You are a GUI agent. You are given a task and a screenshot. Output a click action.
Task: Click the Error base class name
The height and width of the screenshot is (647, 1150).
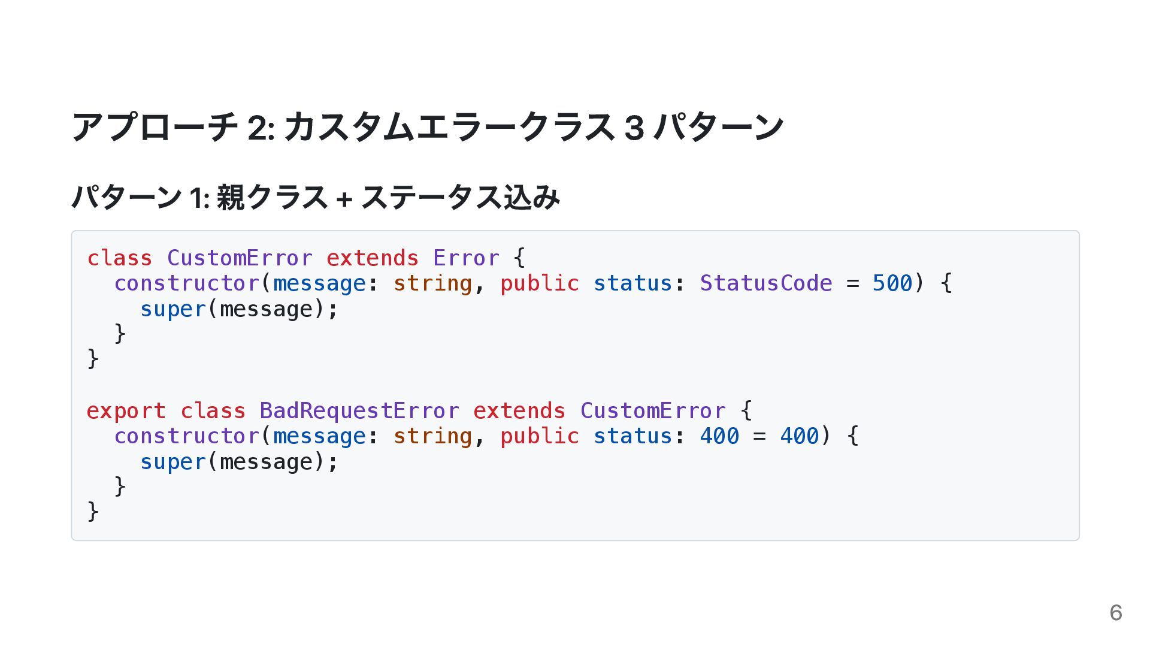click(x=466, y=258)
